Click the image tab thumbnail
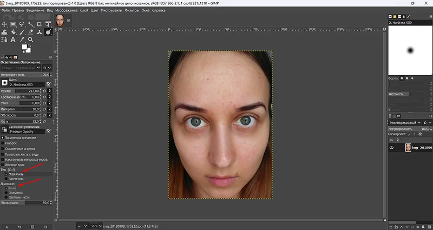The width and height of the screenshot is (433, 230). pyautogui.click(x=60, y=20)
